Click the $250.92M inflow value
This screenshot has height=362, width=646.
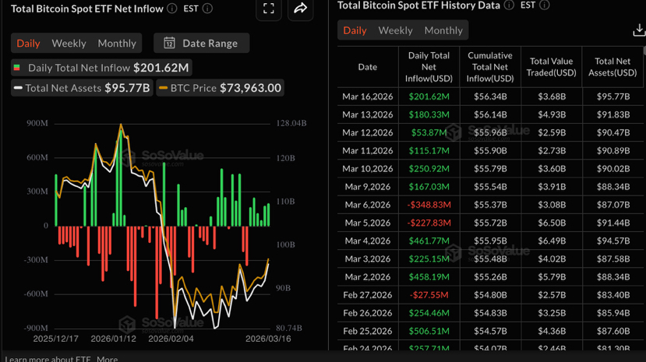coord(429,169)
